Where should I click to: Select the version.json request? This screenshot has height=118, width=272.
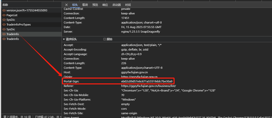point(31,10)
